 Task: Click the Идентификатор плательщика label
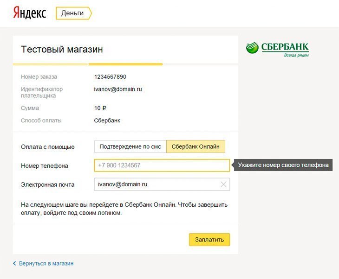click(x=42, y=92)
